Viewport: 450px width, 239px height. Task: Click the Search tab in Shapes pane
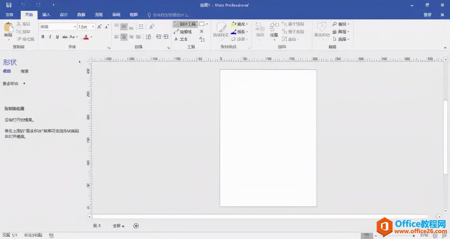pos(25,71)
